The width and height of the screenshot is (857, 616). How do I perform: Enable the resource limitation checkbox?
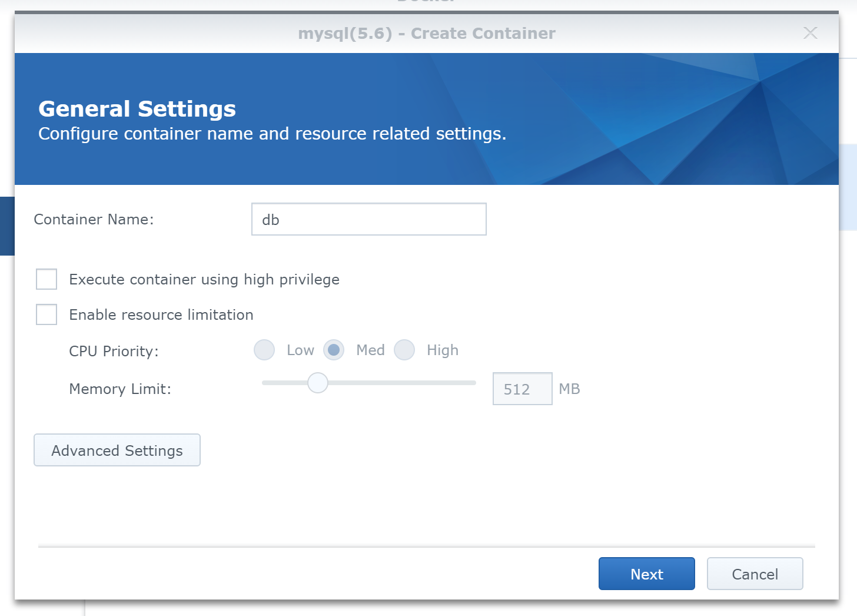pos(46,314)
